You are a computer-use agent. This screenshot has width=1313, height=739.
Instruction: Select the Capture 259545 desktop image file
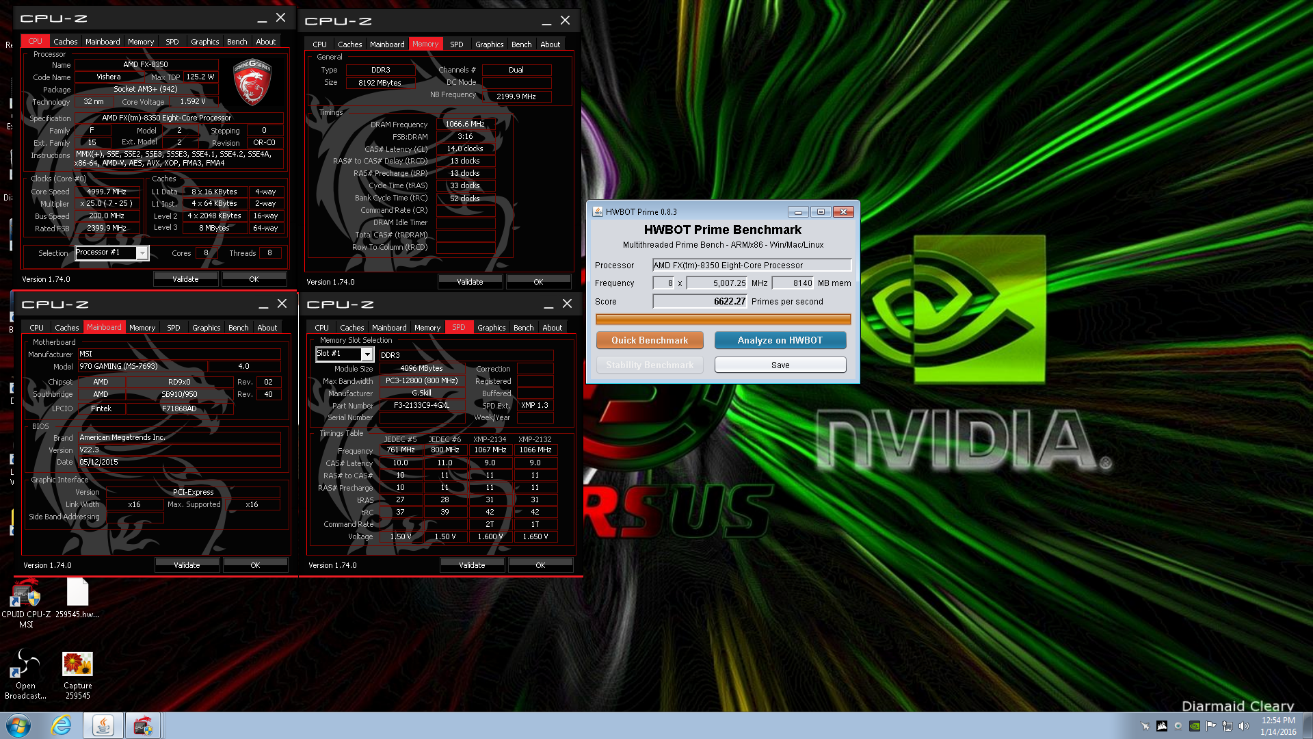(x=77, y=675)
